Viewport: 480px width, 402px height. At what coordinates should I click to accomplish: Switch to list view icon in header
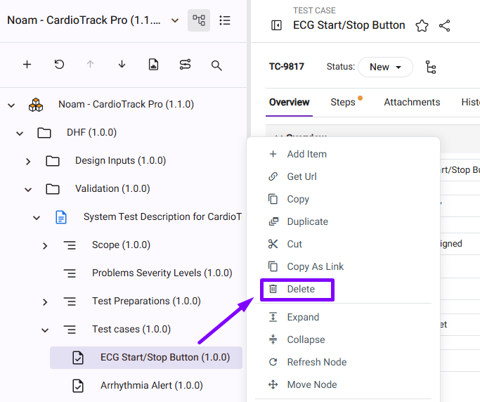click(225, 20)
